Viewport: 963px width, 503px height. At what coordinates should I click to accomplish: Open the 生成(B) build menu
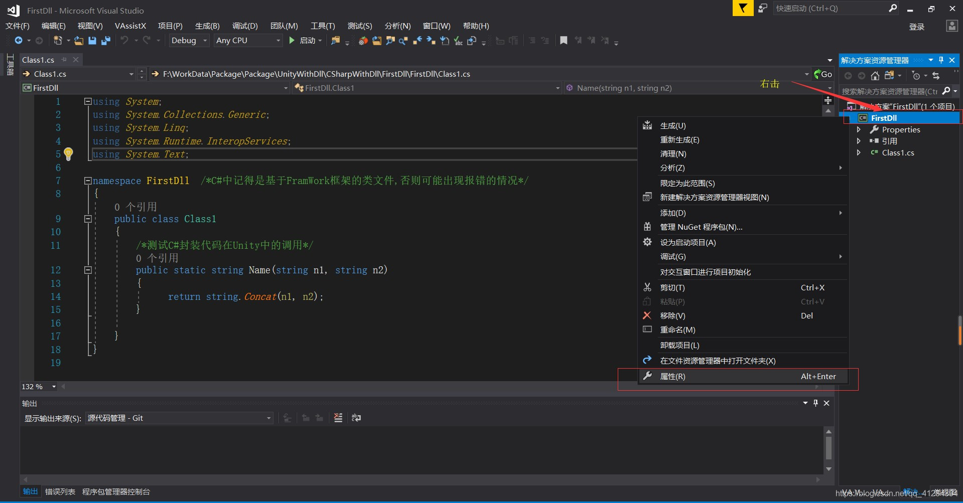point(207,26)
